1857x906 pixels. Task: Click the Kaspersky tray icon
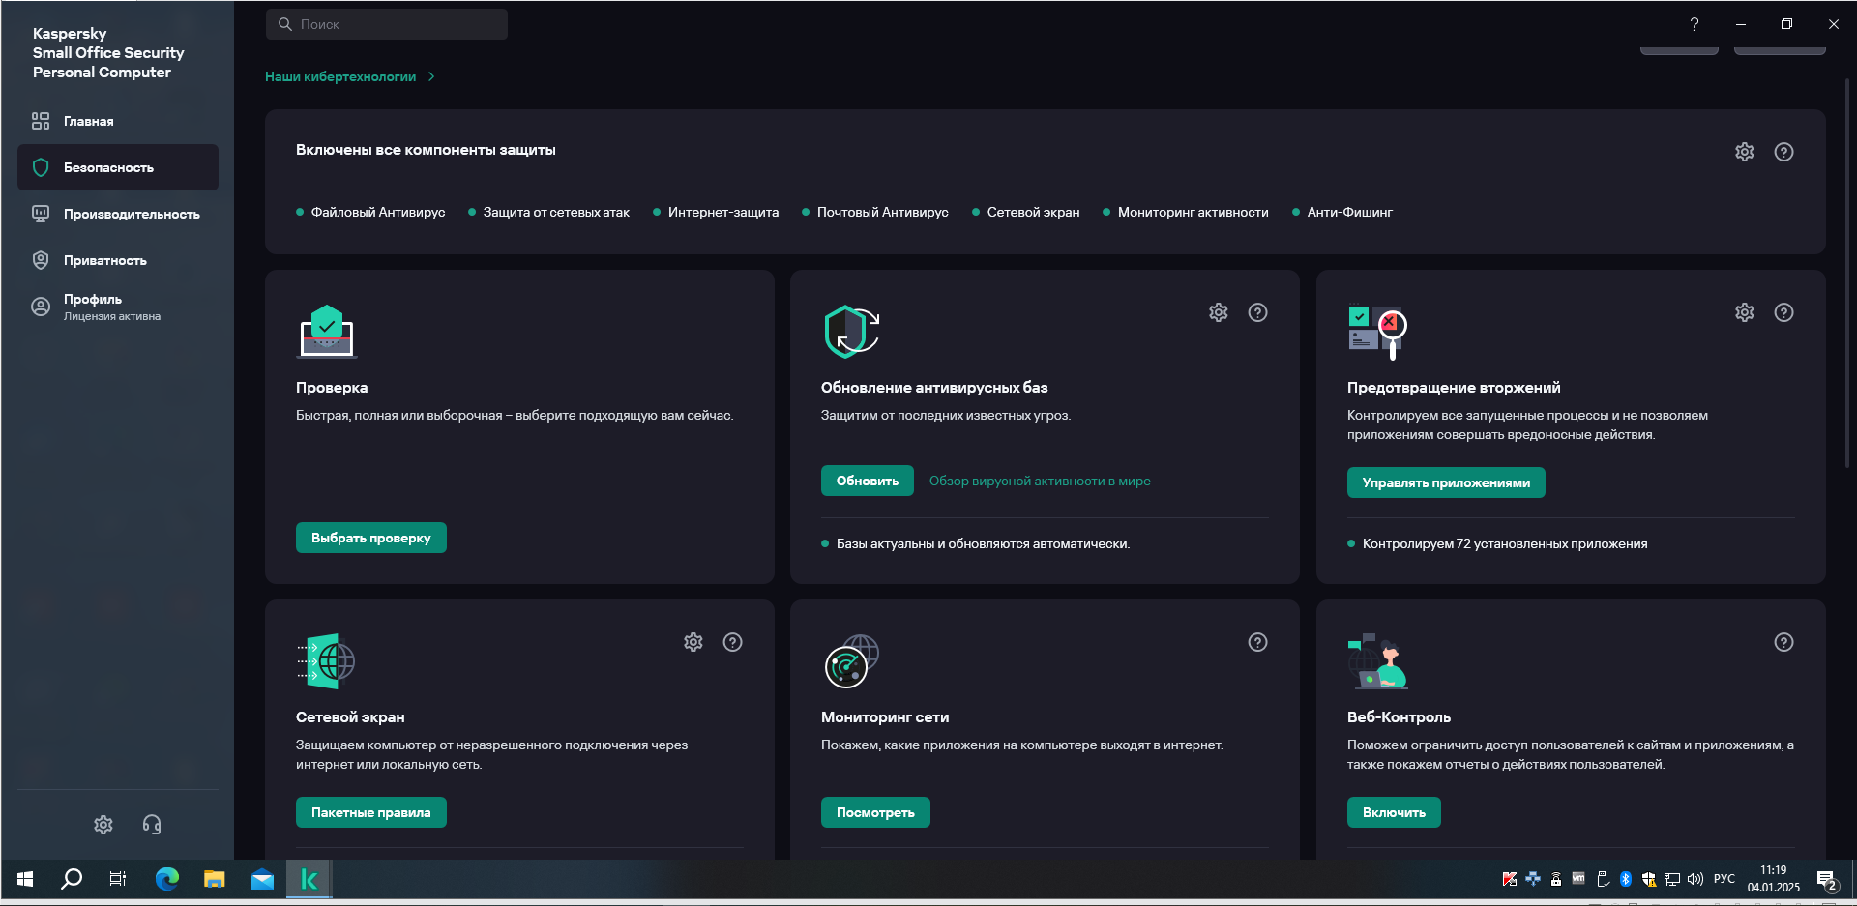(1509, 879)
